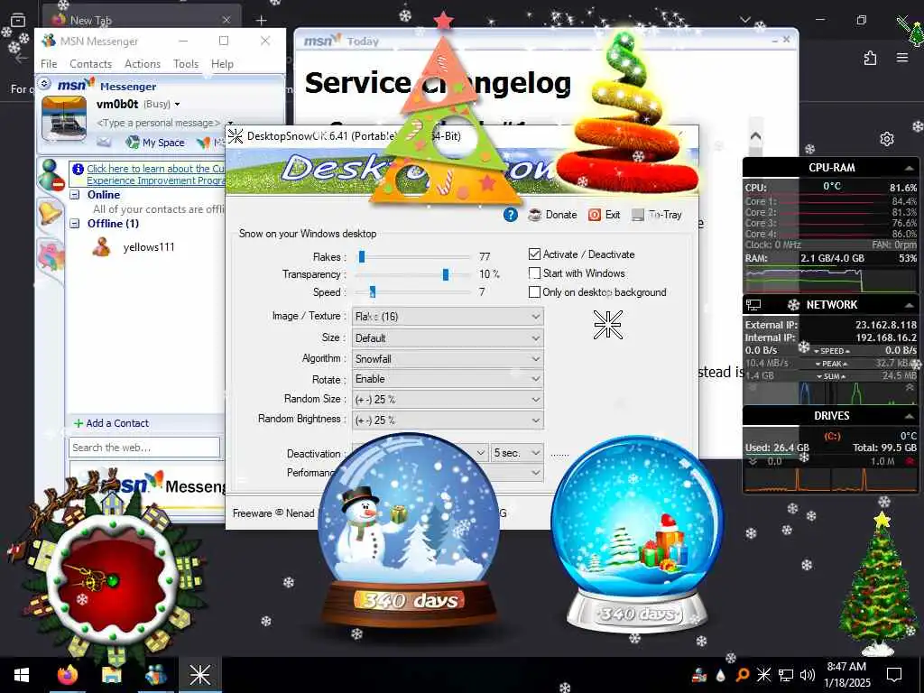Click the MSN Messenger taskbar icon

tap(155, 675)
